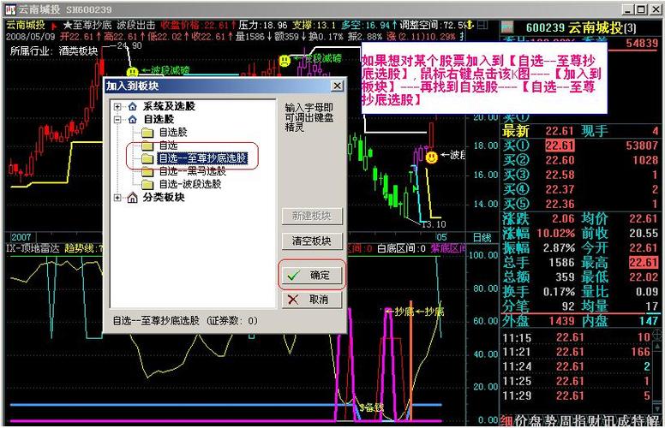Viewport: 665px width, 428px height.
Task: Click the 确定 confirm button
Action: pyautogui.click(x=312, y=275)
